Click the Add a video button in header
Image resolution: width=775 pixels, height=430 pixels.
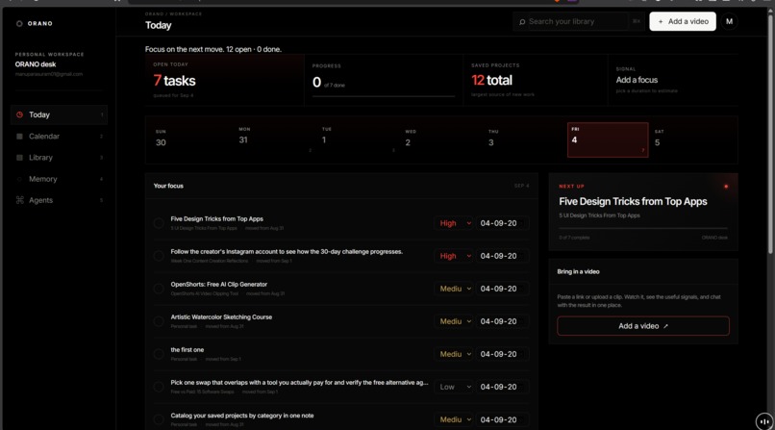(683, 21)
